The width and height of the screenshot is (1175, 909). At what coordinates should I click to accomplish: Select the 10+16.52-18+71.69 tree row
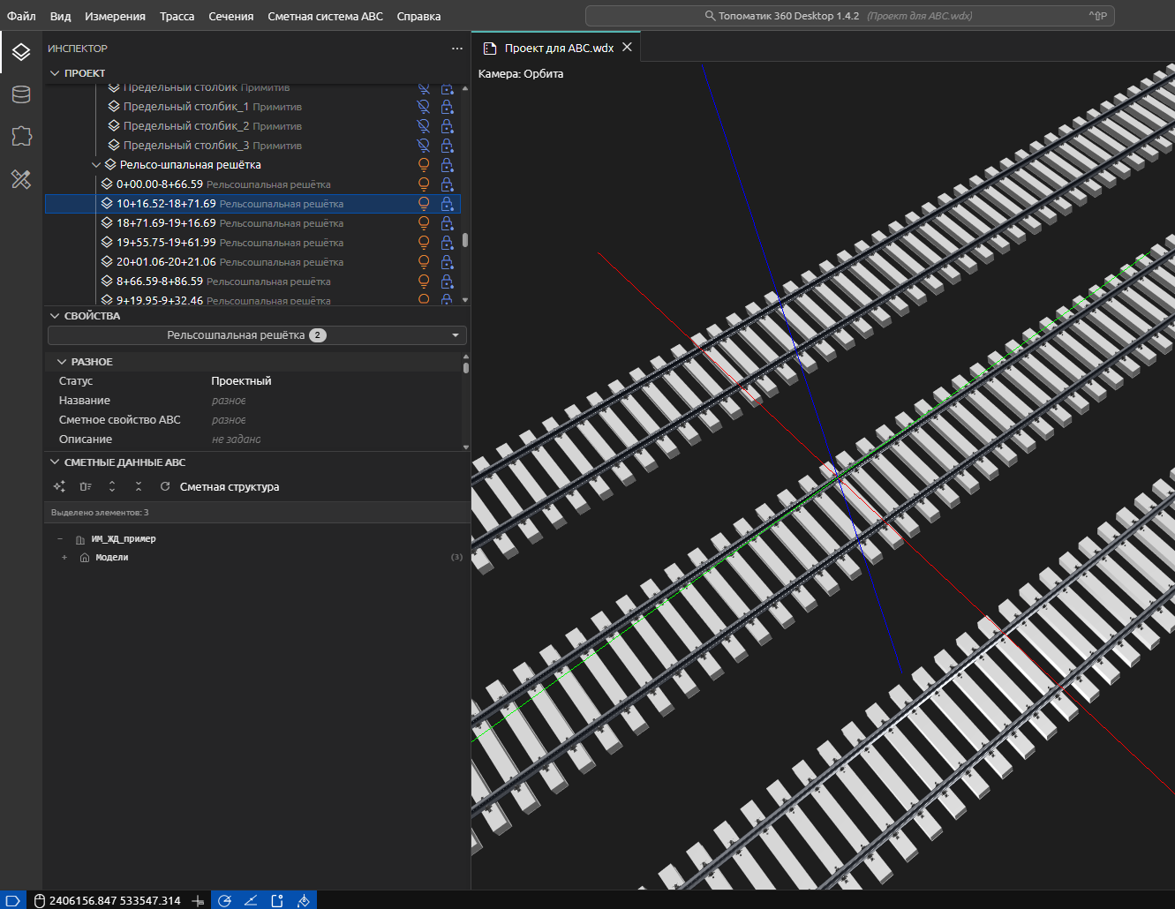click(252, 204)
